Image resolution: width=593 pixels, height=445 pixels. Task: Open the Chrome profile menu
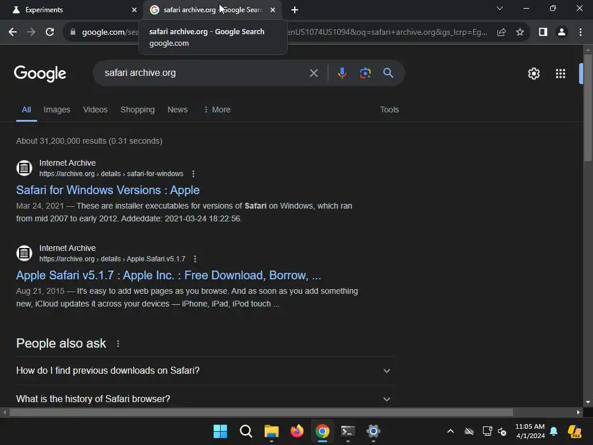point(562,32)
